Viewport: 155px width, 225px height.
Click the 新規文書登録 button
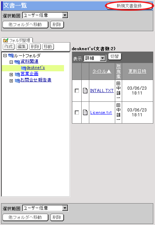coord(129,6)
